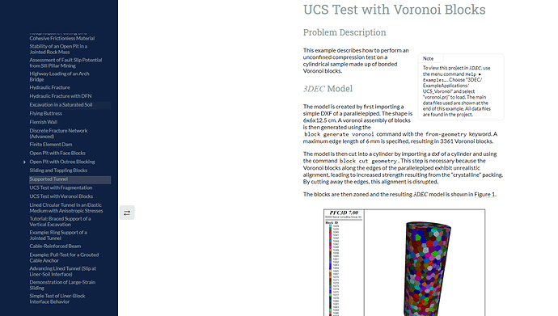This screenshot has width=558, height=316.
Task: Open the Flying Buttress example
Action: coord(45,113)
